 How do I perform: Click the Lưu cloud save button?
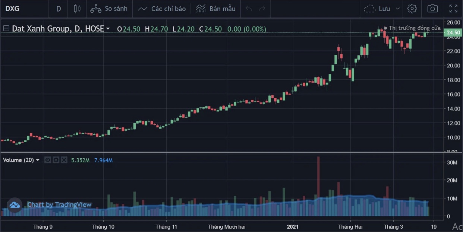(377, 9)
